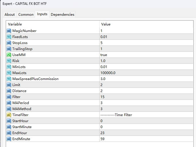Viewport: 196px width, 147px height.
Task: Select the EndHour variable name
Action: point(20,133)
